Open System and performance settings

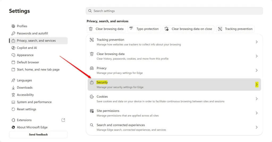click(x=38, y=102)
